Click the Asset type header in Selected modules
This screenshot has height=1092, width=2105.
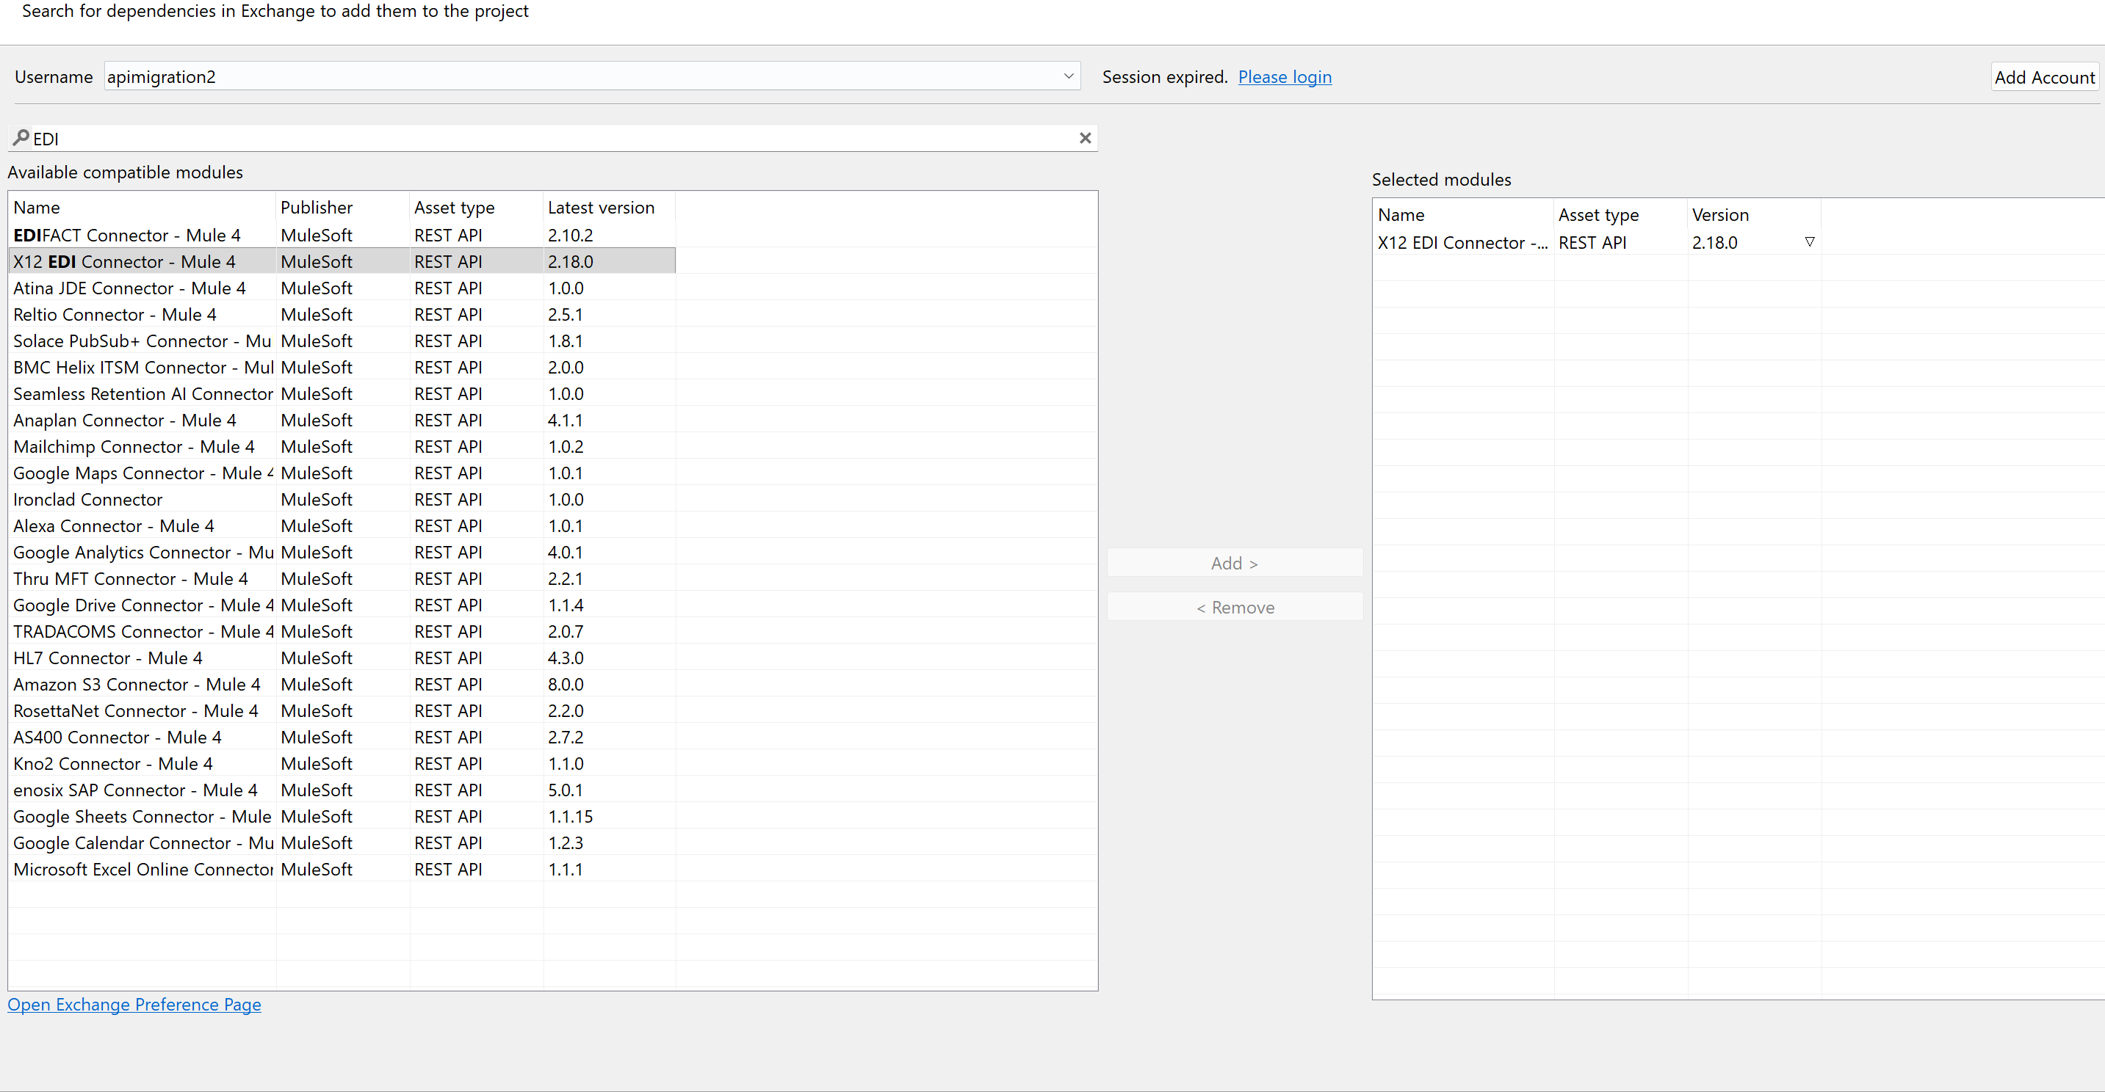1598,214
